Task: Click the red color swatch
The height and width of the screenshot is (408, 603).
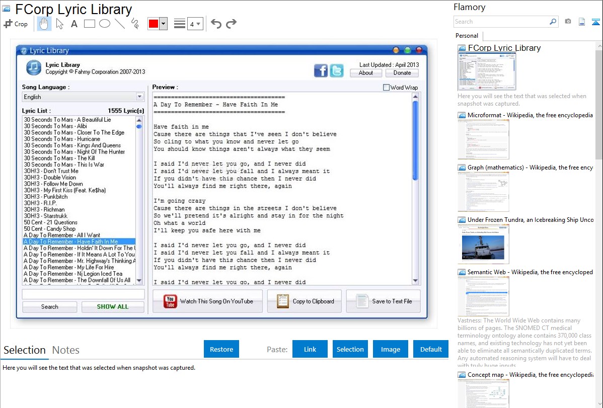Action: 154,24
